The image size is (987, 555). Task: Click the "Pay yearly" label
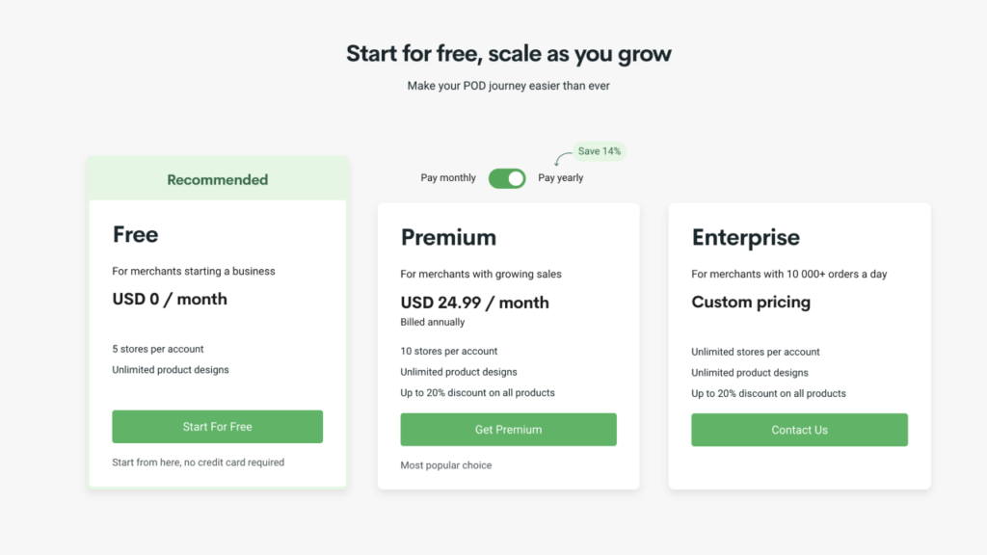560,178
